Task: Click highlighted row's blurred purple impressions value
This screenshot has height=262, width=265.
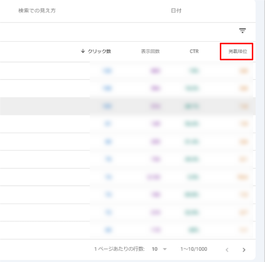Action: 154,106
